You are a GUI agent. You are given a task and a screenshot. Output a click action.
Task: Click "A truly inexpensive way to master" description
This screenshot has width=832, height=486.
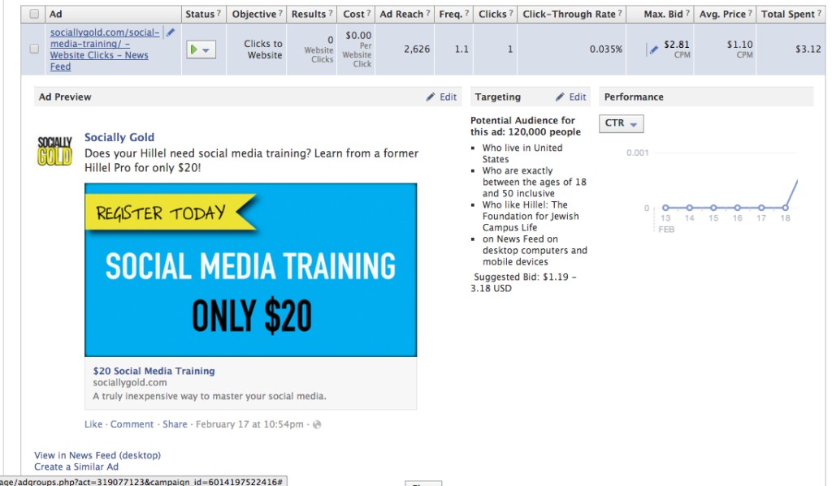tap(210, 397)
